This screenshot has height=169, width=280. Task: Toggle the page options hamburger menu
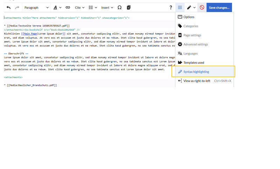[180, 7]
